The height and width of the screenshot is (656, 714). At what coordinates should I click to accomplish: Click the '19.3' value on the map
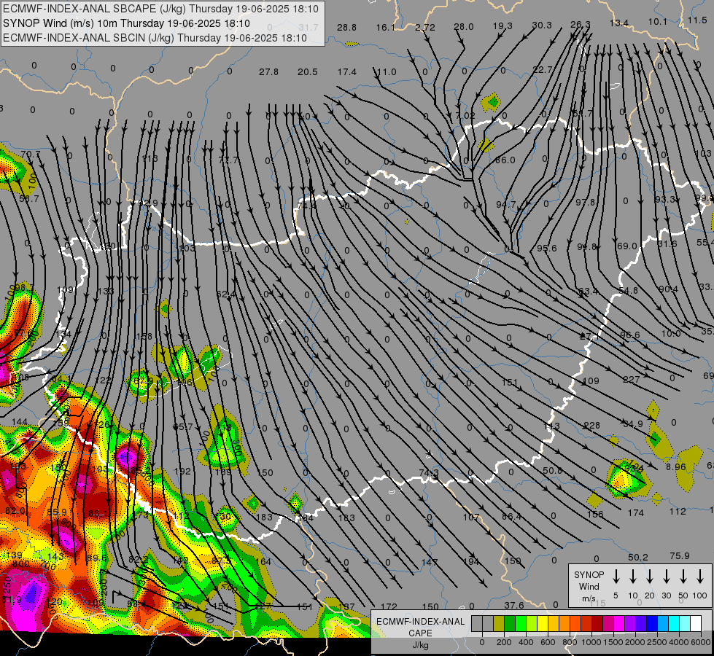tap(502, 26)
